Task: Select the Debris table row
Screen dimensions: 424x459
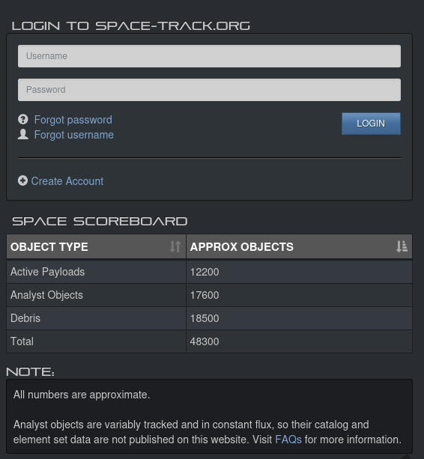Action: 209,318
